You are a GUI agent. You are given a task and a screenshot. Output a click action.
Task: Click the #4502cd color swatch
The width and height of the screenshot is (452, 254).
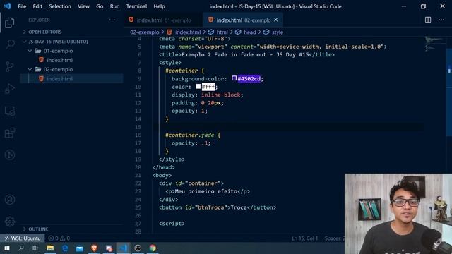tap(234, 78)
